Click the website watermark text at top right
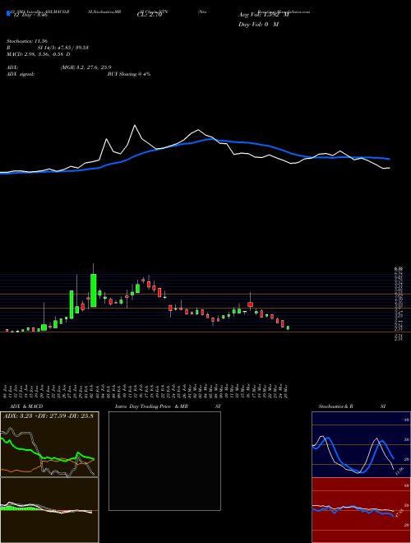This screenshot has height=543, width=411. [284, 12]
